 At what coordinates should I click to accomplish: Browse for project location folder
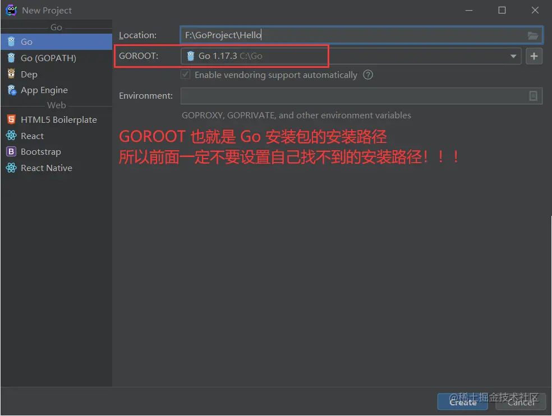click(x=532, y=35)
